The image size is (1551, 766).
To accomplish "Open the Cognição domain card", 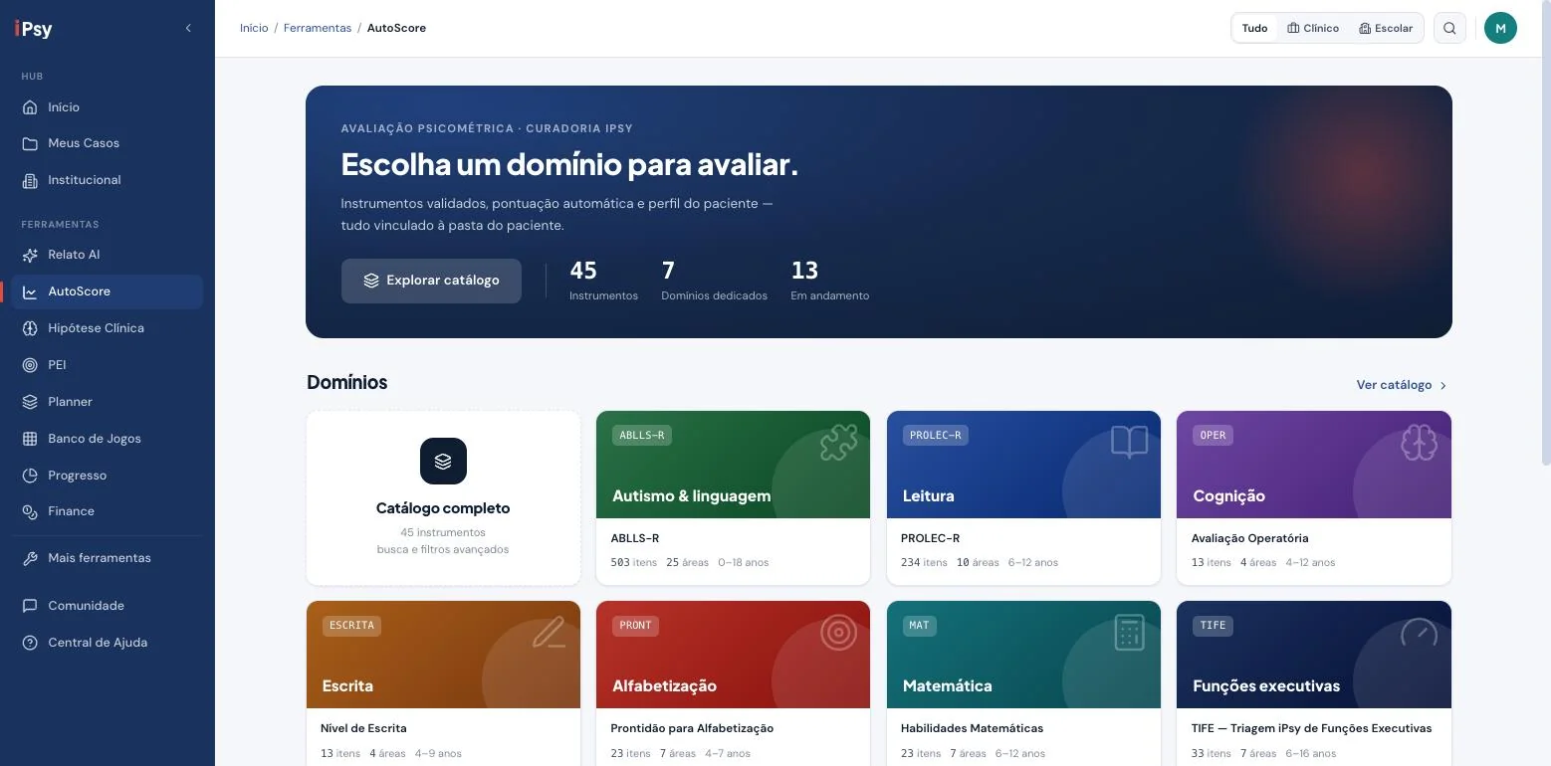I will 1314,498.
